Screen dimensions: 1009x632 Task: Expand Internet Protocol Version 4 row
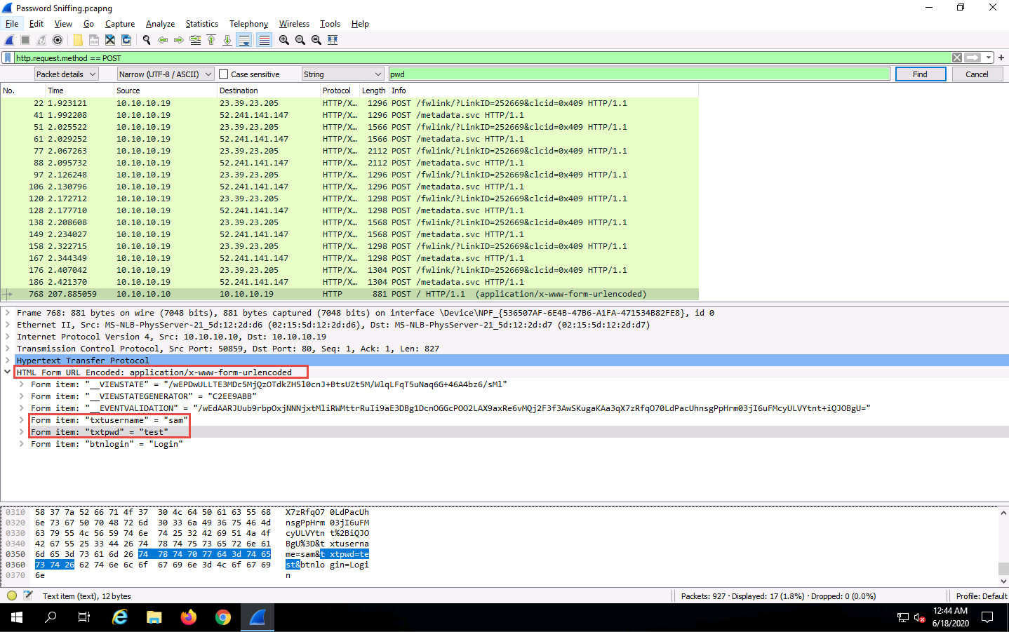point(7,337)
